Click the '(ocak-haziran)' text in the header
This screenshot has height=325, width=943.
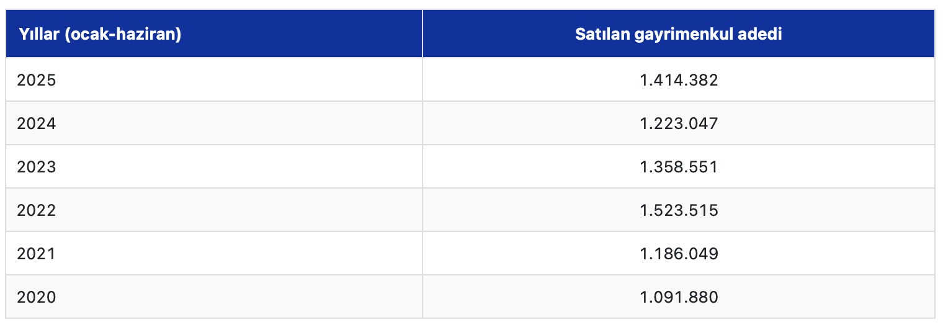[122, 34]
